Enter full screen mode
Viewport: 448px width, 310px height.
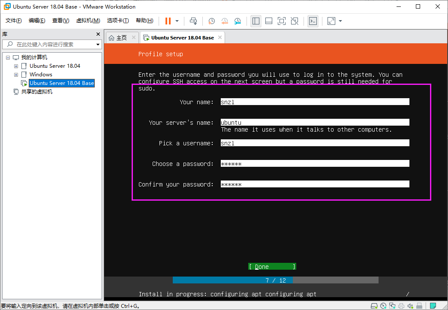[281, 21]
